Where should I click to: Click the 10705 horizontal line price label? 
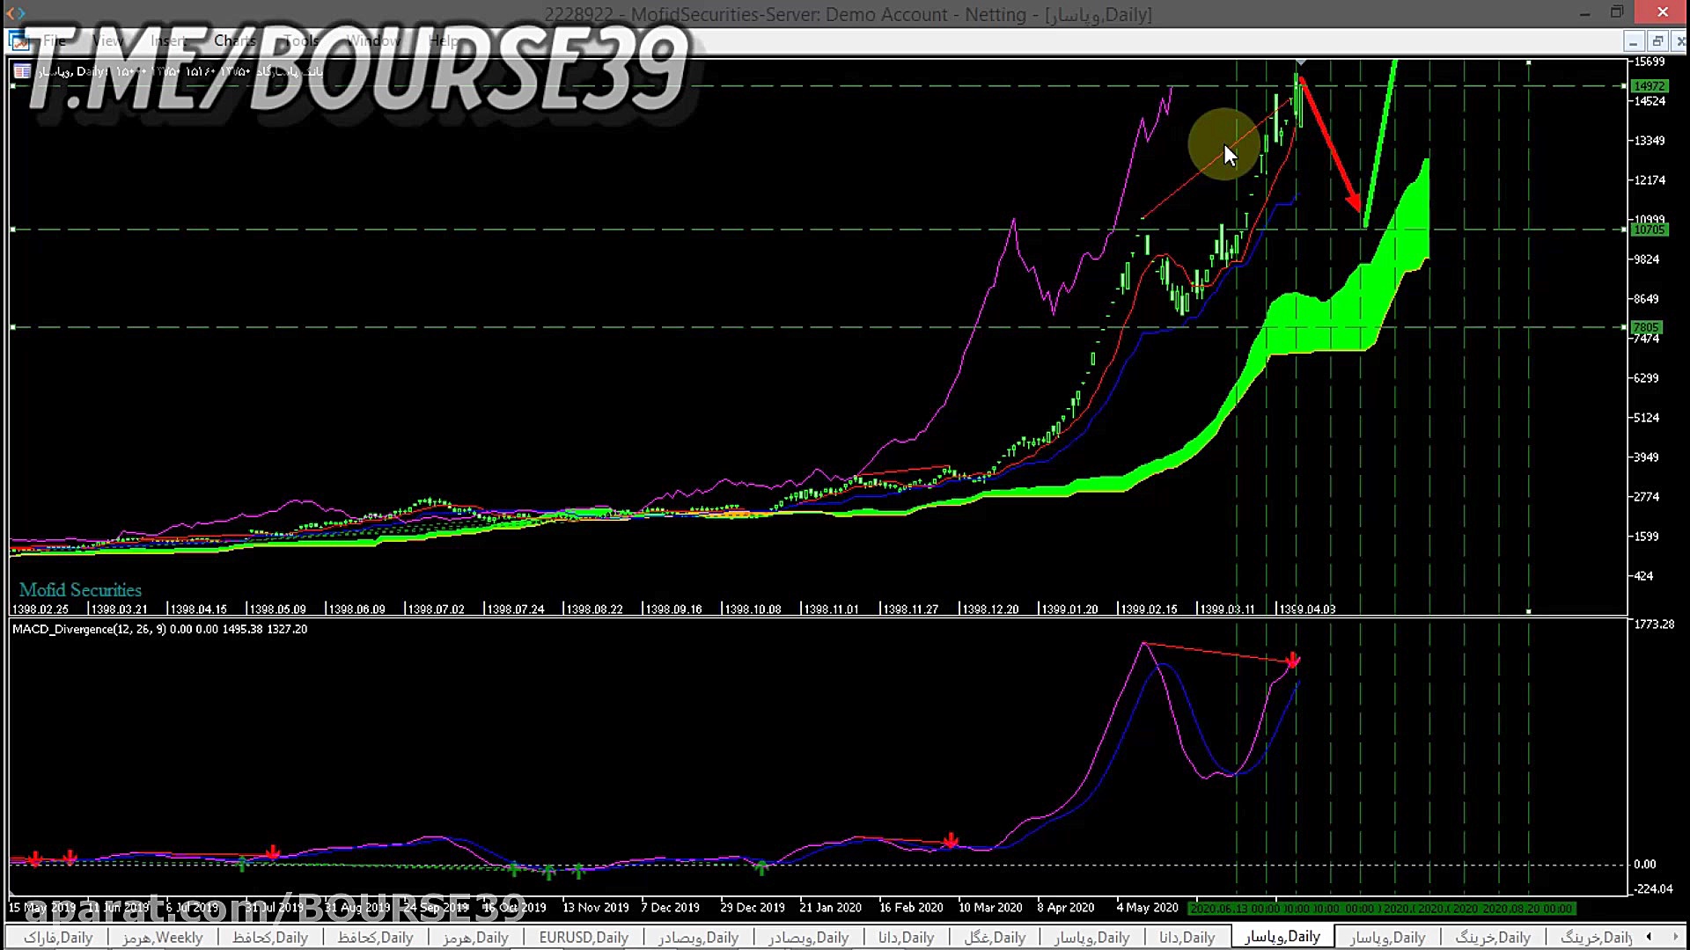(x=1648, y=230)
